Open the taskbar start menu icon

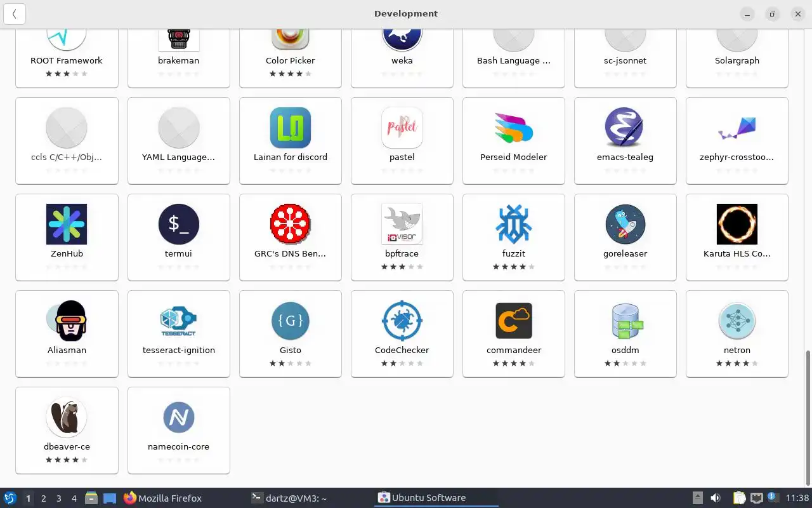click(x=10, y=498)
